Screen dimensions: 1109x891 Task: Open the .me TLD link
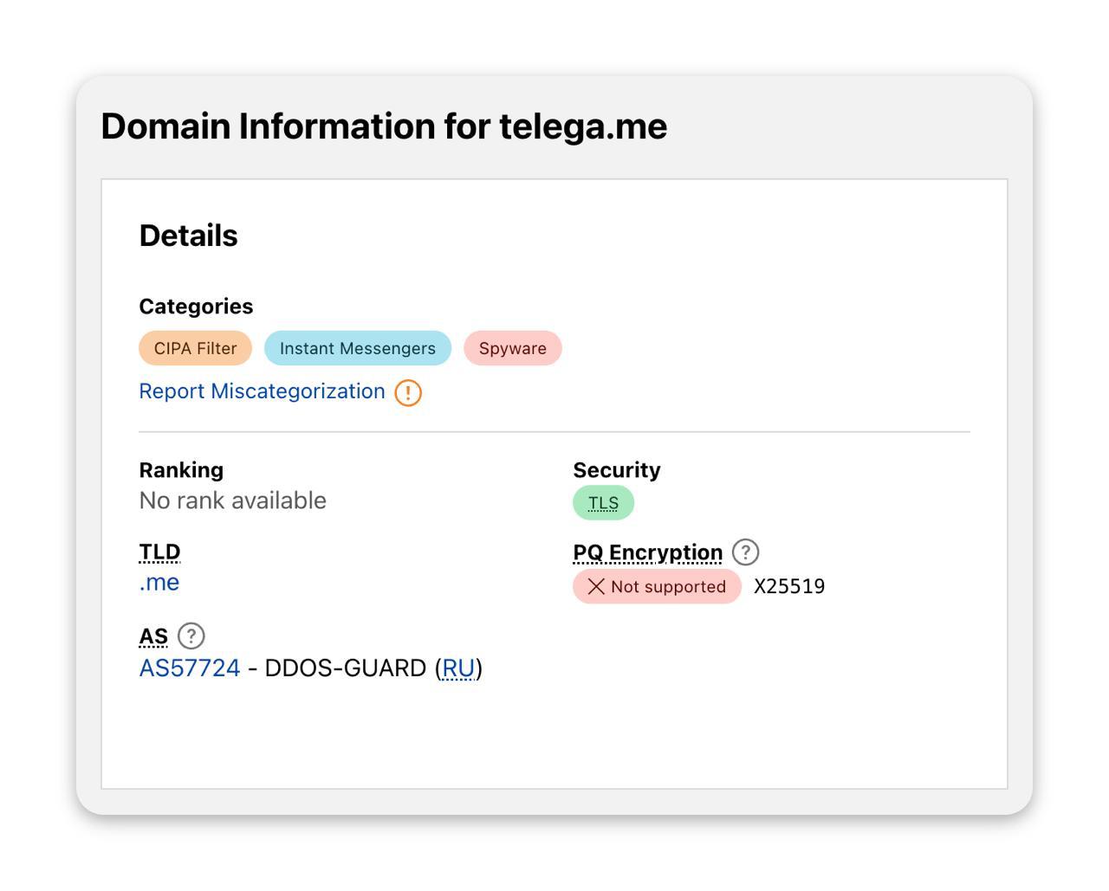click(159, 582)
